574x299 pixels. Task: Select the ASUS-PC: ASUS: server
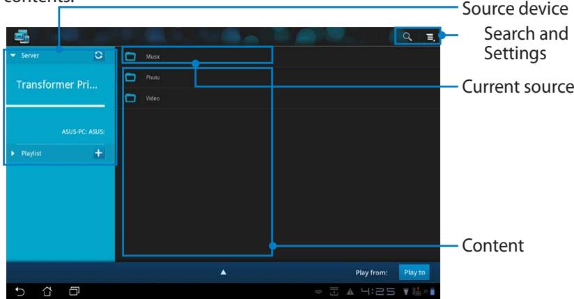point(83,132)
